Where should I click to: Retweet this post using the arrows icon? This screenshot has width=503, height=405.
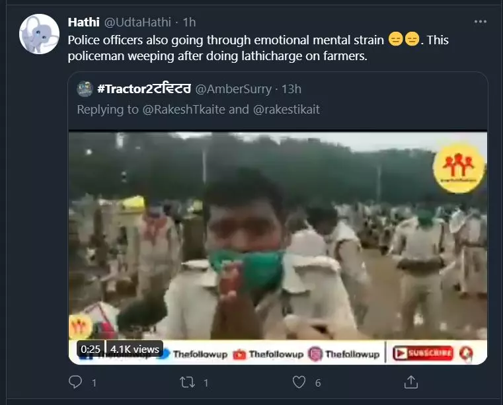click(x=188, y=382)
